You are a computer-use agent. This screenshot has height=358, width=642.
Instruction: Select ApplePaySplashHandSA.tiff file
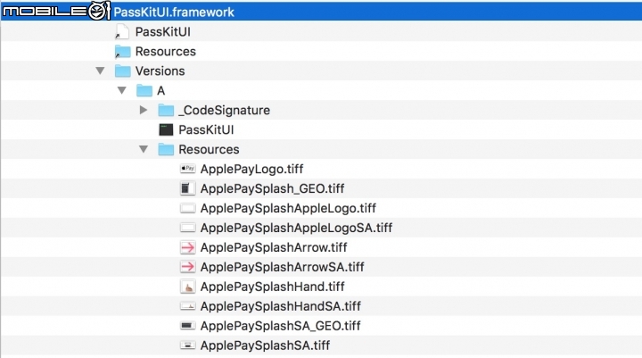281,306
